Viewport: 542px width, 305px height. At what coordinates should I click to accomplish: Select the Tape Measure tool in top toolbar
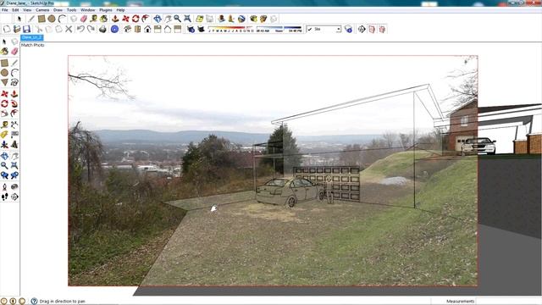point(93,19)
